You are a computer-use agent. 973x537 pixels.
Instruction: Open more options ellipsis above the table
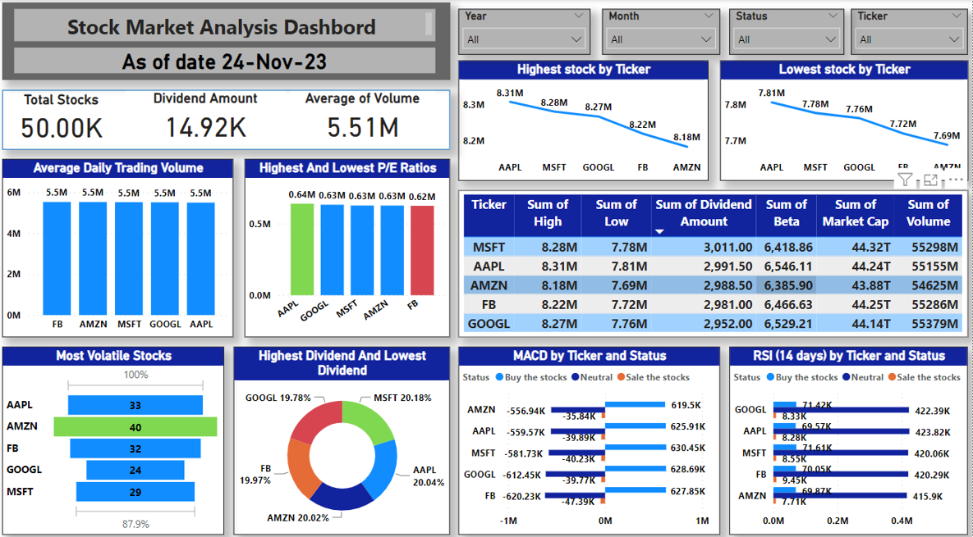[x=955, y=180]
